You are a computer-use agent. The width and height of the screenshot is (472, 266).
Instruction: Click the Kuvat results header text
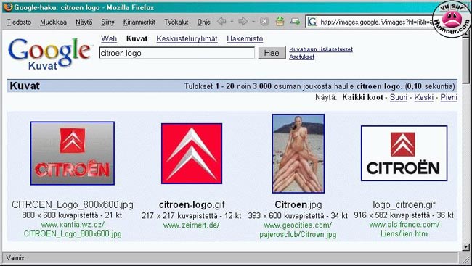(25, 86)
